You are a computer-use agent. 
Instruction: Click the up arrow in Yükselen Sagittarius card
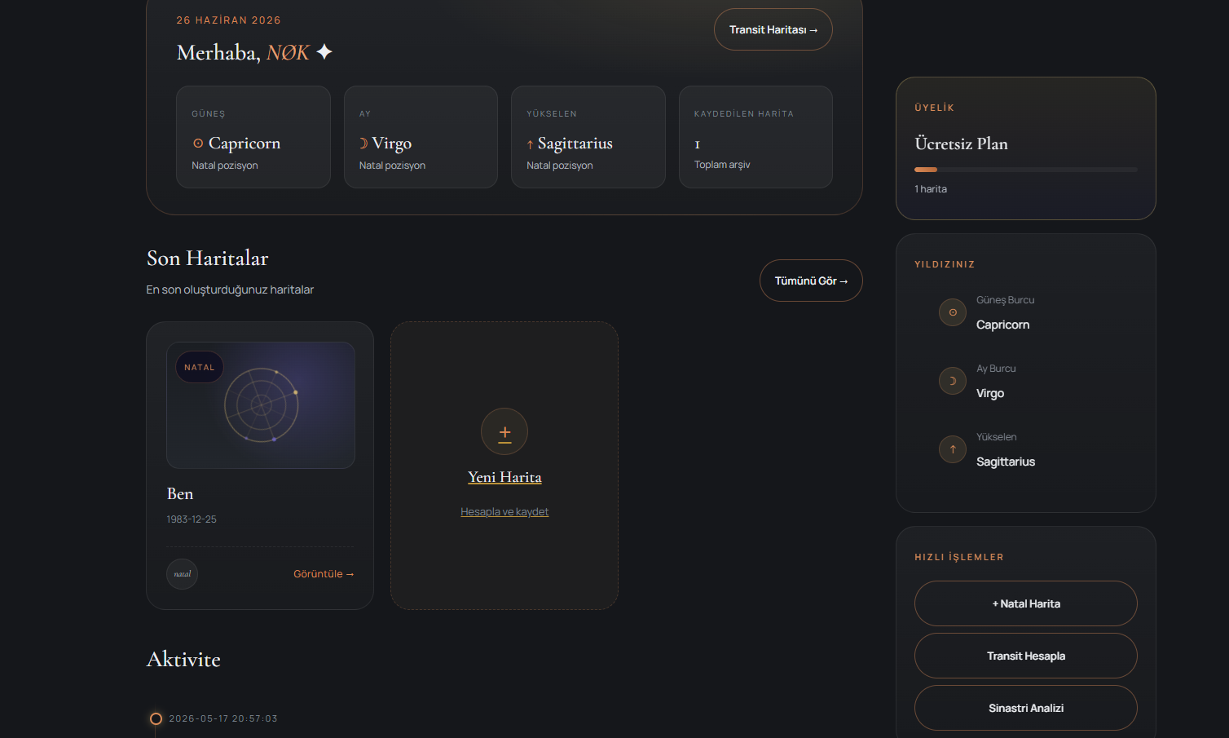pyautogui.click(x=530, y=144)
